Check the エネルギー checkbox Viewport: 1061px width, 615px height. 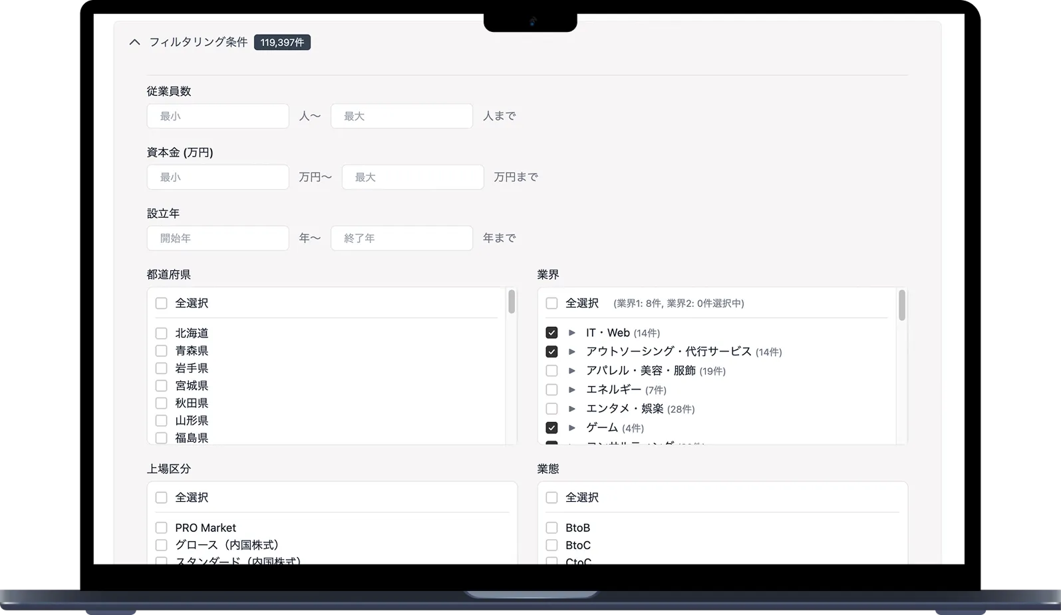[551, 389]
